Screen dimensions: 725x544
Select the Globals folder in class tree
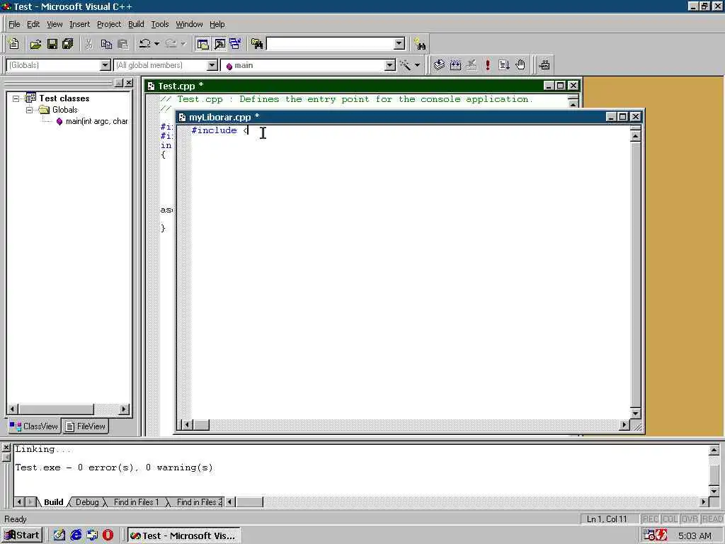coord(64,110)
